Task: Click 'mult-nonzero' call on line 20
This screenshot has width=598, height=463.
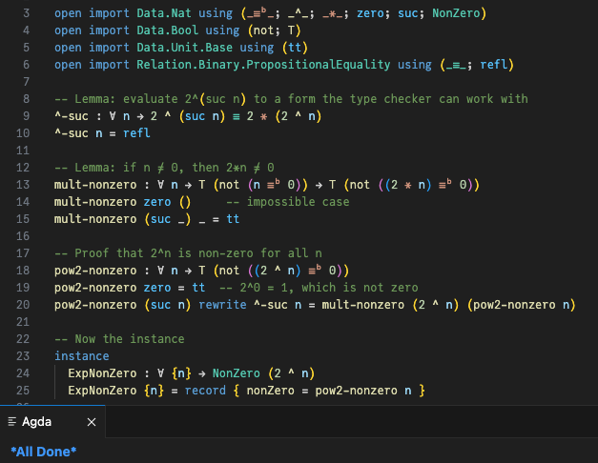Action: tap(363, 305)
